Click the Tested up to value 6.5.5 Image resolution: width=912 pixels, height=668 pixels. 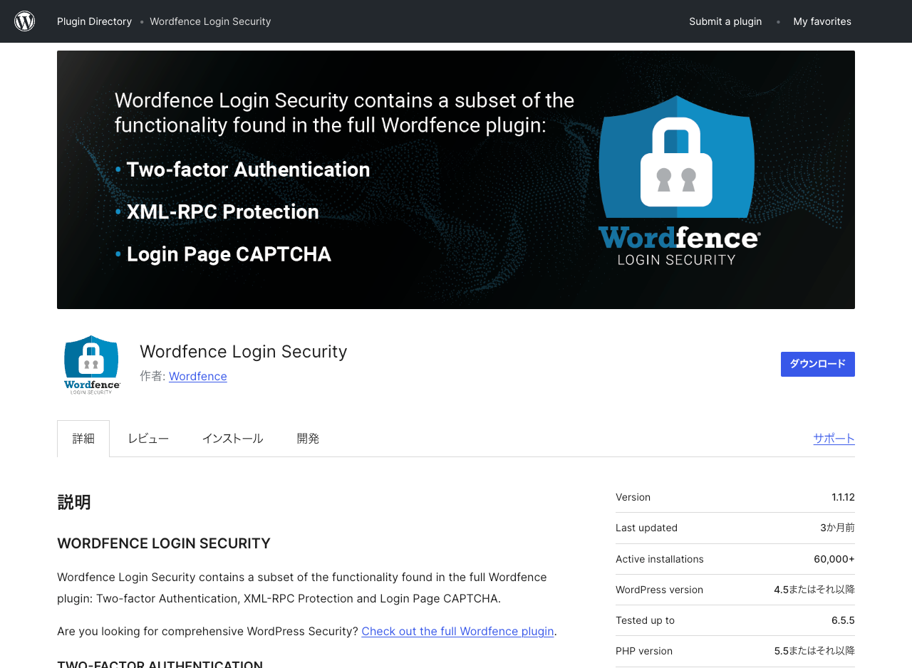click(843, 620)
